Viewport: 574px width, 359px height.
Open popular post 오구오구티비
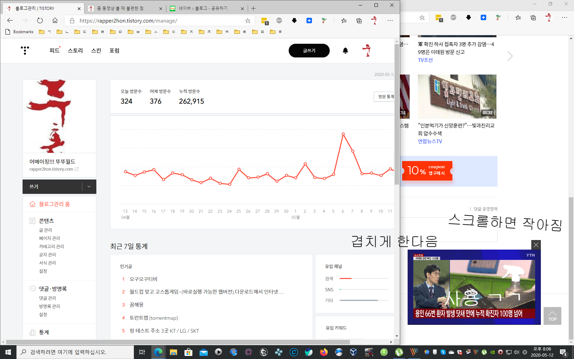143,279
